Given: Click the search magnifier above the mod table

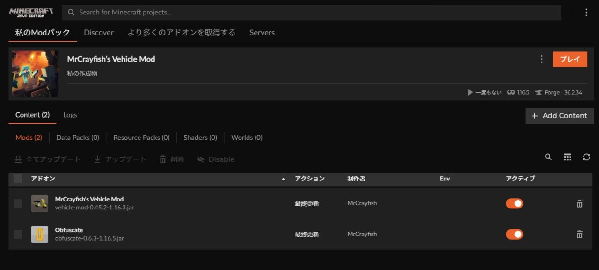Looking at the screenshot, I should tap(548, 157).
